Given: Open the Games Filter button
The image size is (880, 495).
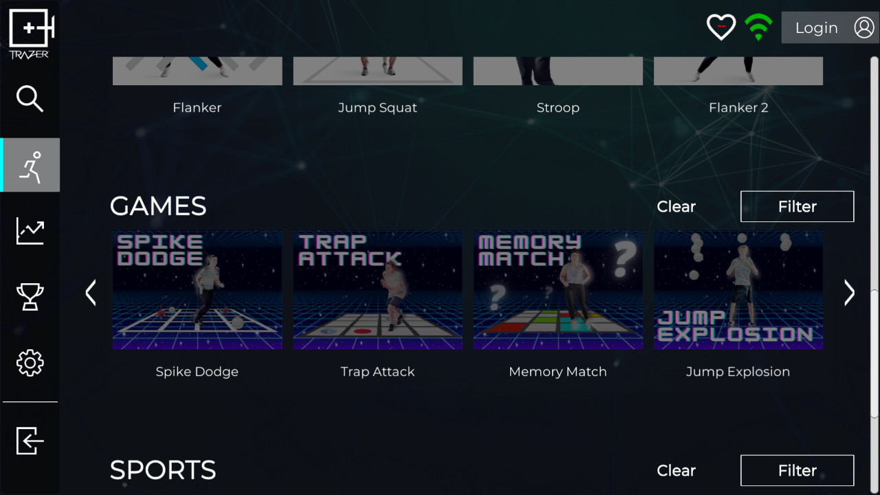Looking at the screenshot, I should (797, 206).
